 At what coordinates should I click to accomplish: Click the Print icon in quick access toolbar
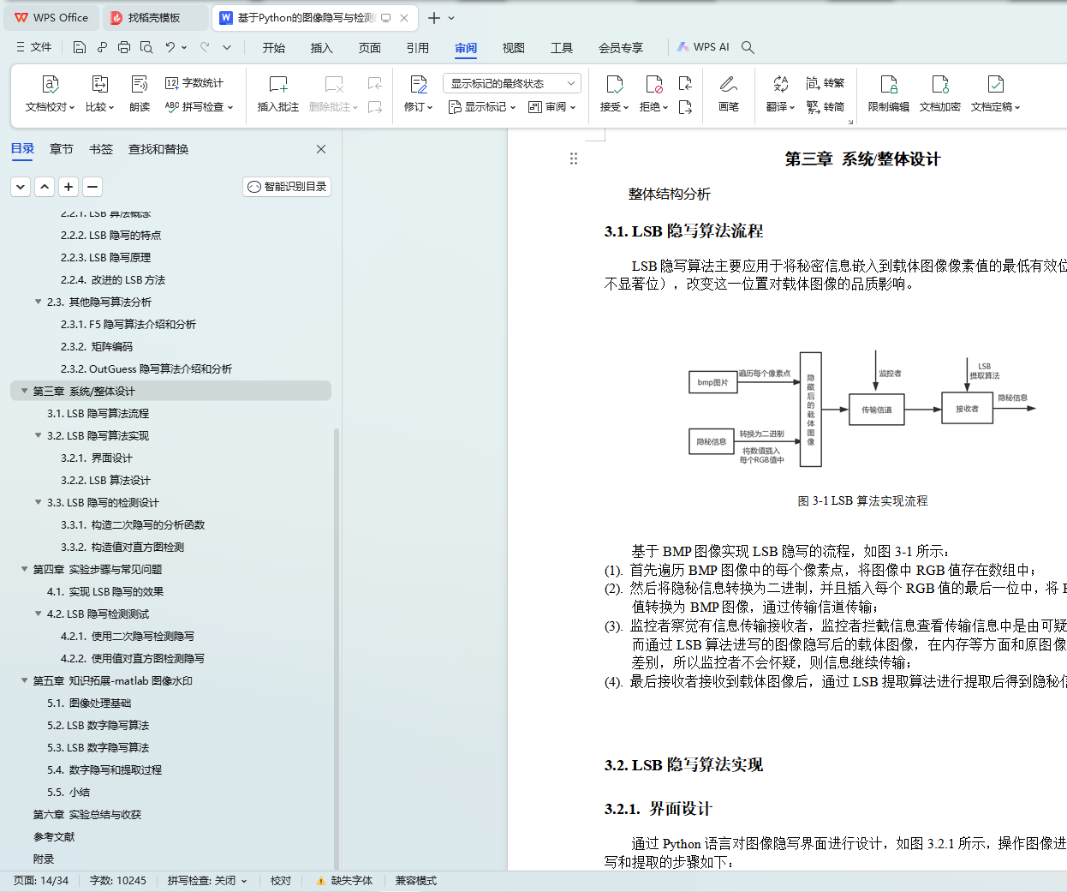[x=124, y=47]
